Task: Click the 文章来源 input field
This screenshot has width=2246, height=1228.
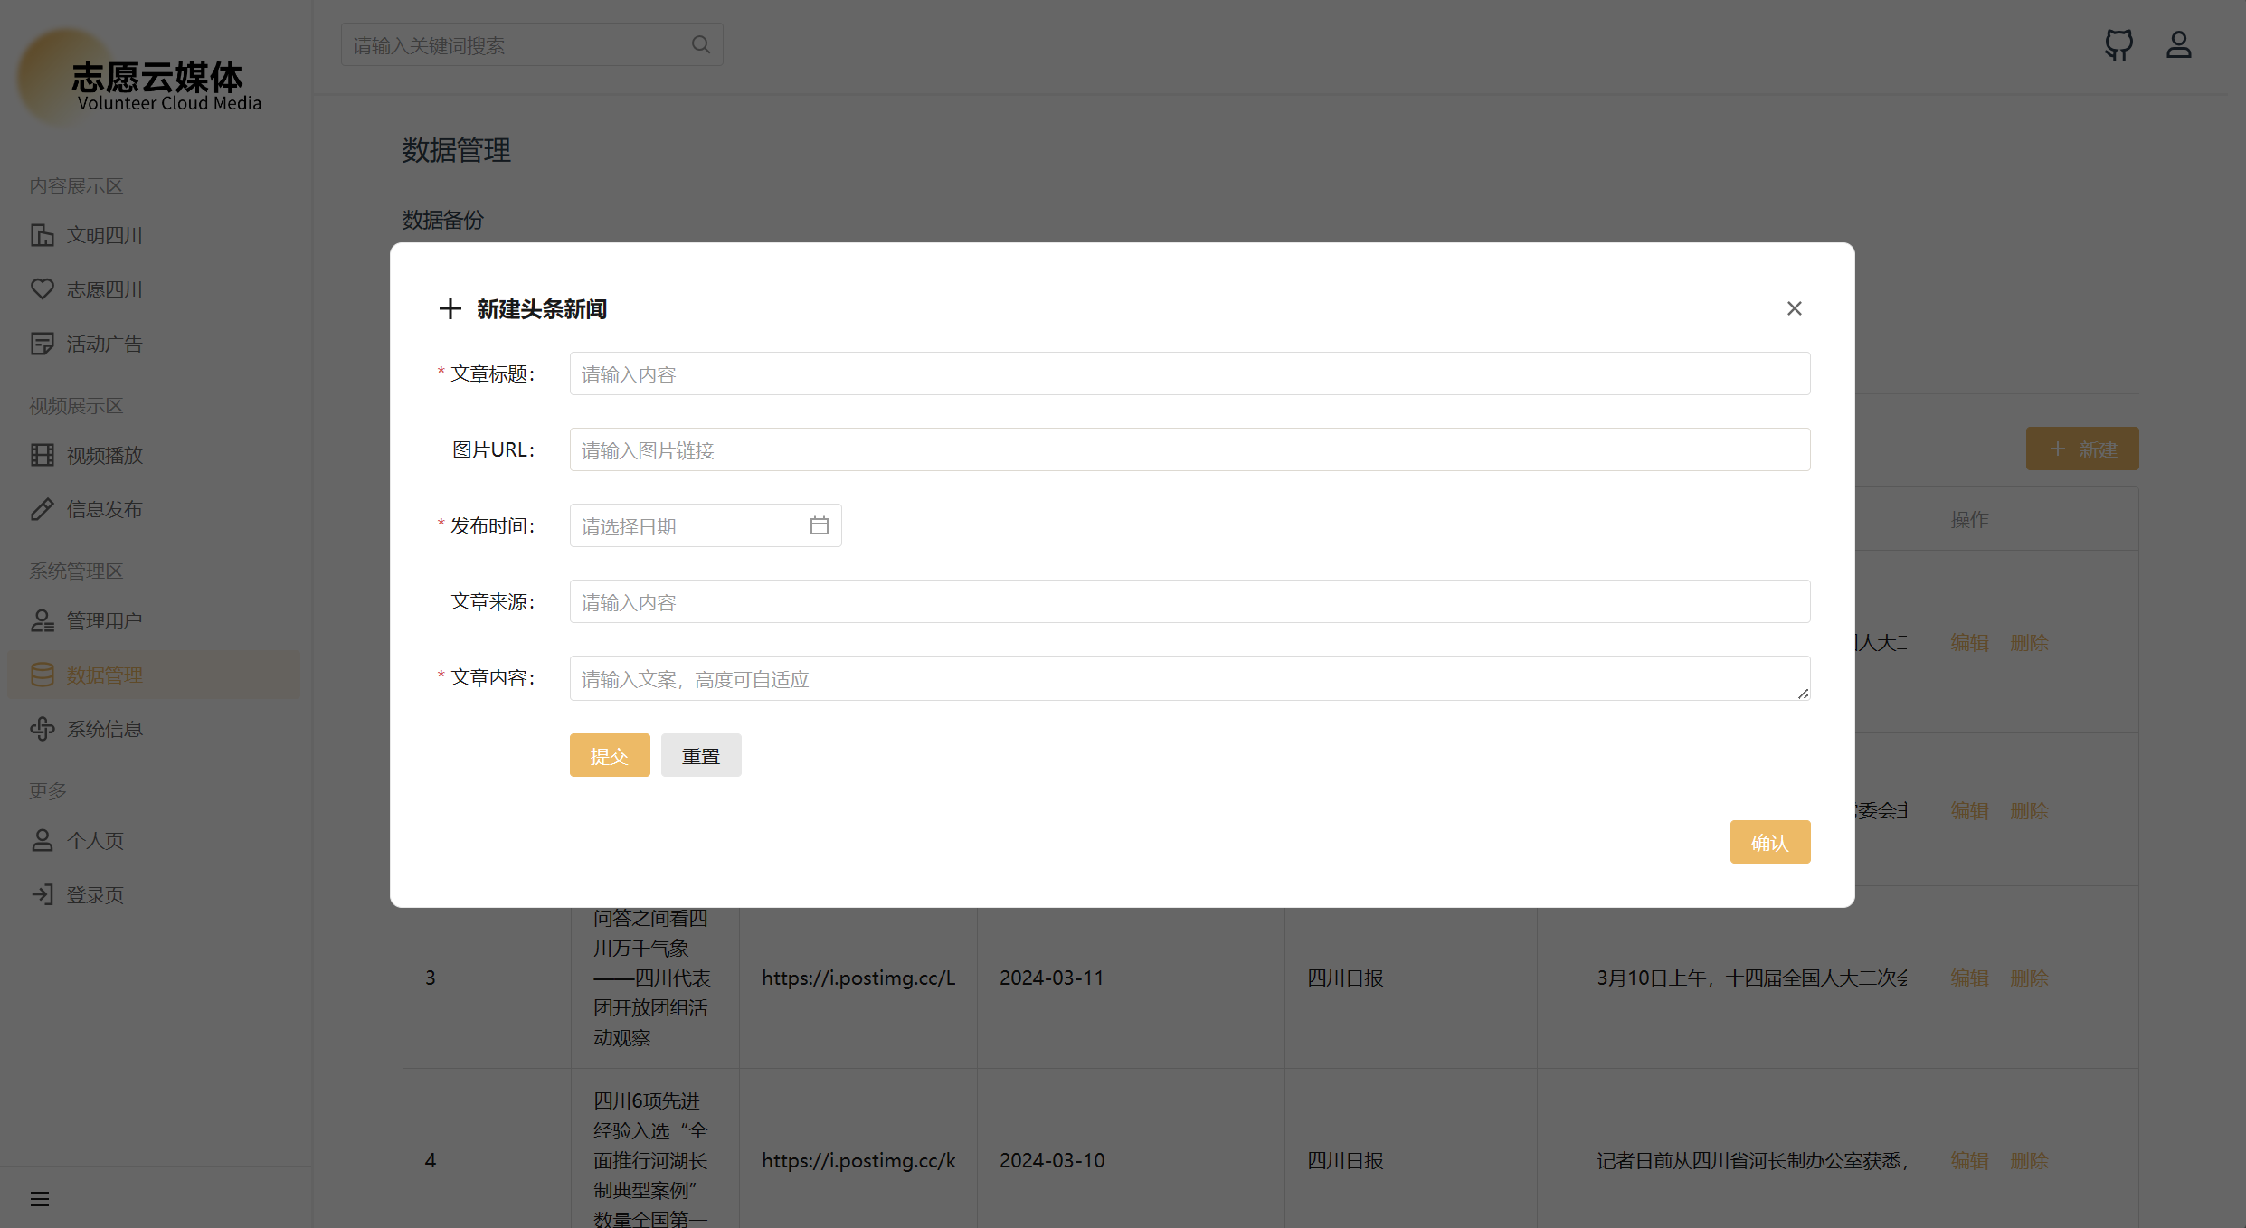Action: coord(1189,602)
